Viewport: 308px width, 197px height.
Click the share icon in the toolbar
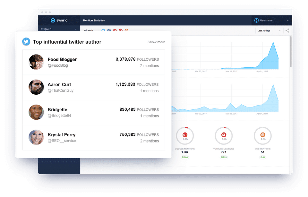[x=287, y=30]
